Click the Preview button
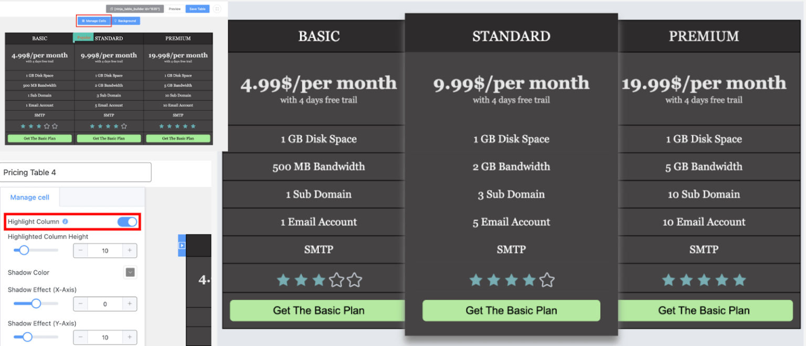The height and width of the screenshot is (346, 806). click(176, 9)
